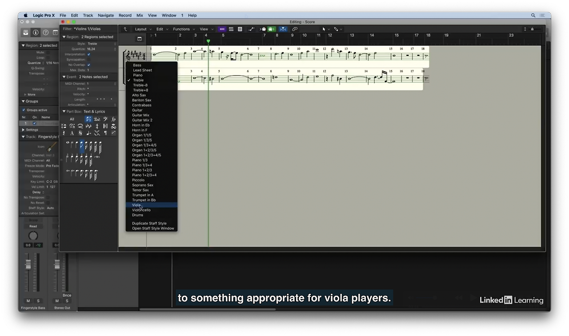Toggle the No Overlap checkbox
The width and height of the screenshot is (569, 336).
[x=88, y=65]
